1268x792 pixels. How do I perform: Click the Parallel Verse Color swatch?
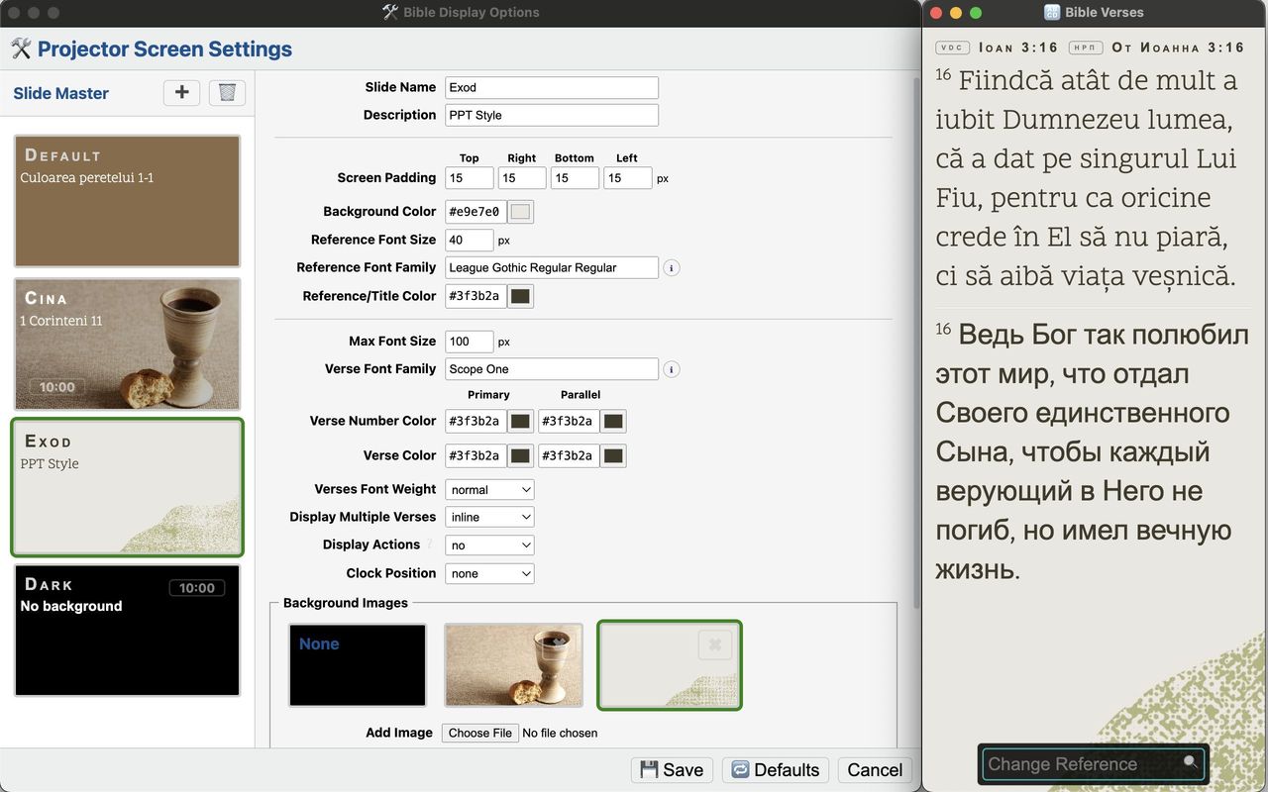point(613,455)
